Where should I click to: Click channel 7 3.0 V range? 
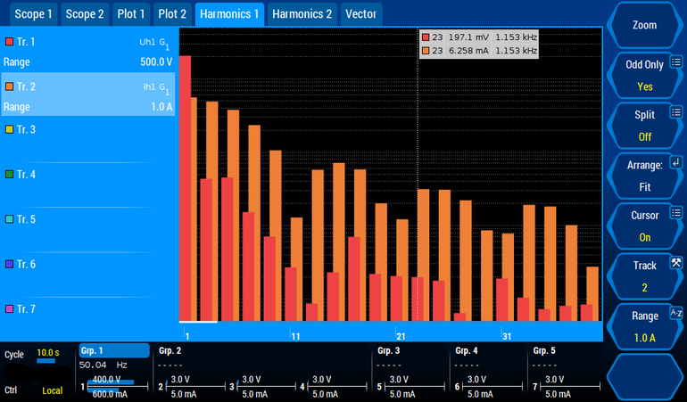point(554,379)
